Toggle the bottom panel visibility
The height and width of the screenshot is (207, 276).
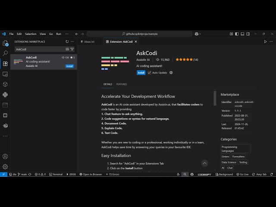click(x=242, y=34)
